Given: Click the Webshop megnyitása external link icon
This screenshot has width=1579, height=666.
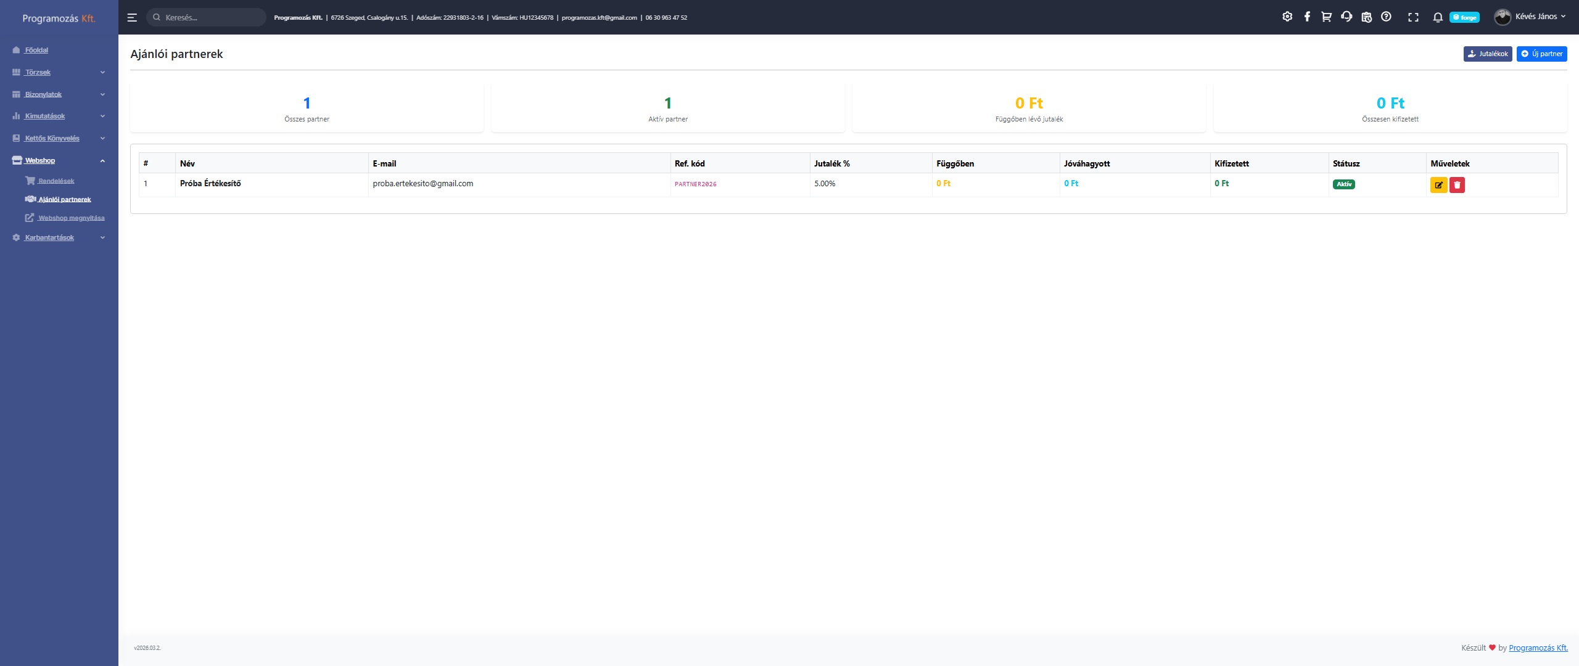Looking at the screenshot, I should coord(30,217).
